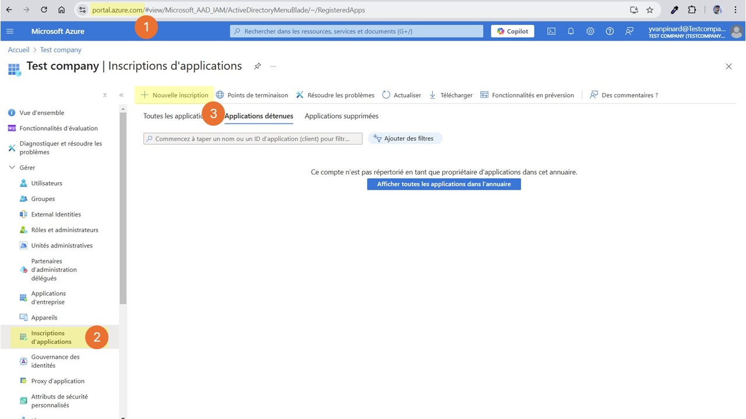Screen dimensions: 746x419
Task: Pin the Inscriptions d'applications page
Action: (x=257, y=66)
